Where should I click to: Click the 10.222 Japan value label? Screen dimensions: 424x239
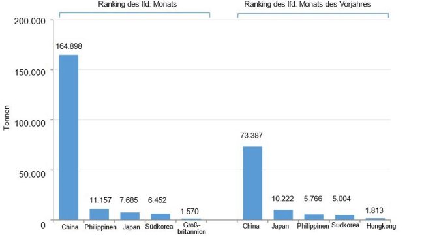pyautogui.click(x=282, y=199)
